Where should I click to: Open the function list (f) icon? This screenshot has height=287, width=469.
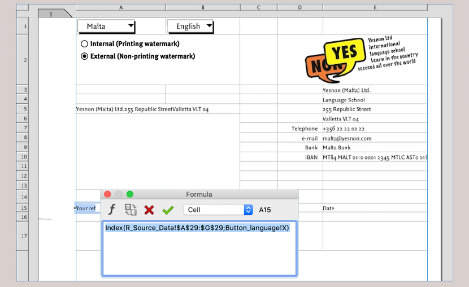(x=112, y=210)
